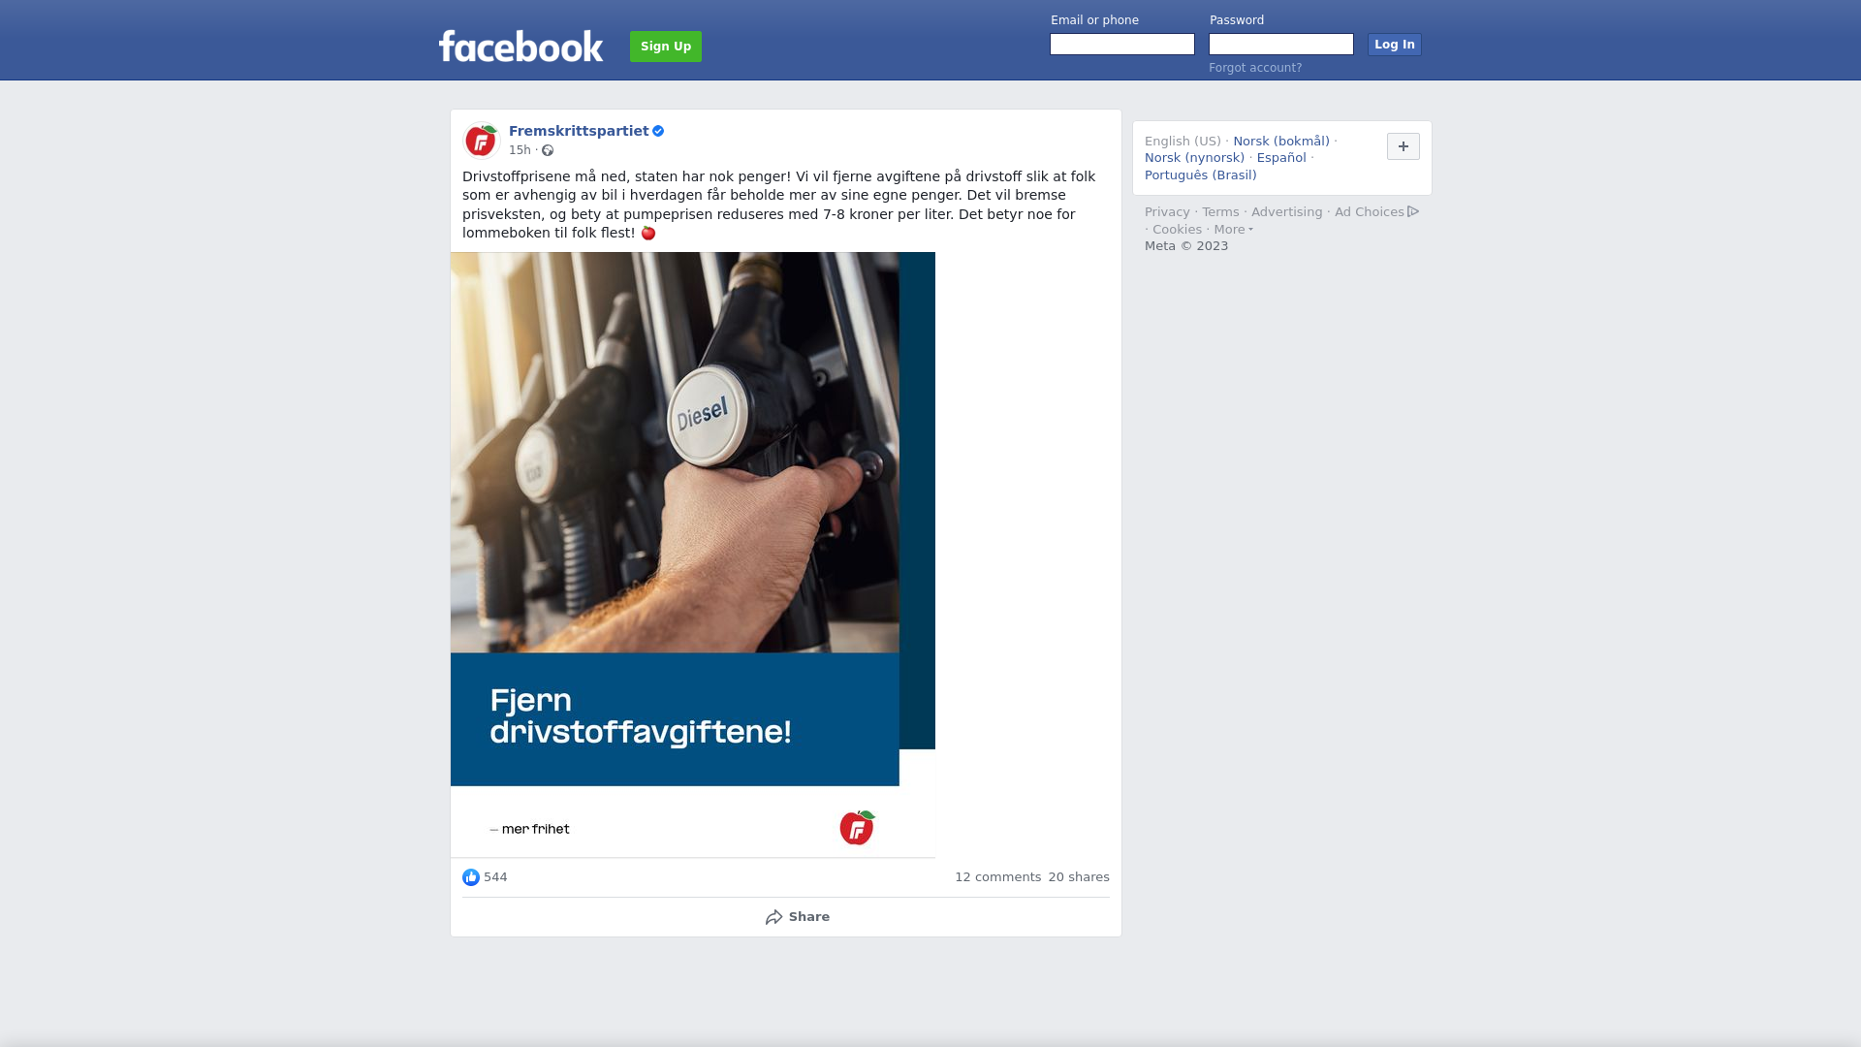This screenshot has height=1047, width=1861.
Task: Open the 12 comments link
Action: (x=998, y=877)
